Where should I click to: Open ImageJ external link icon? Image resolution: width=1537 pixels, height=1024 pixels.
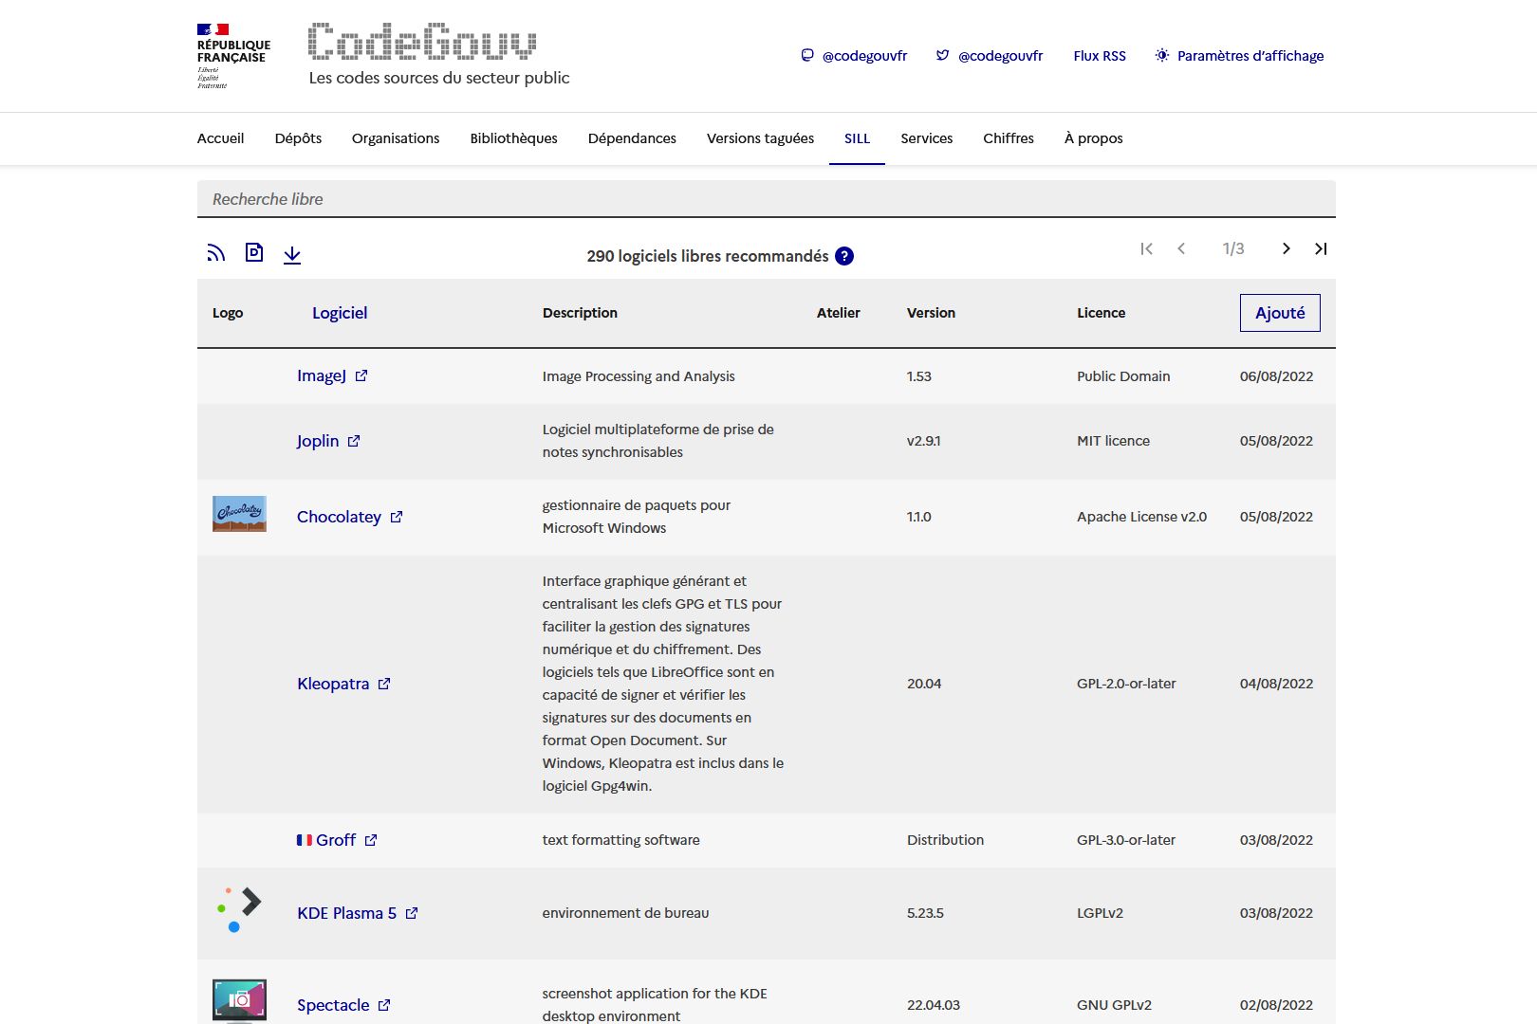(361, 375)
